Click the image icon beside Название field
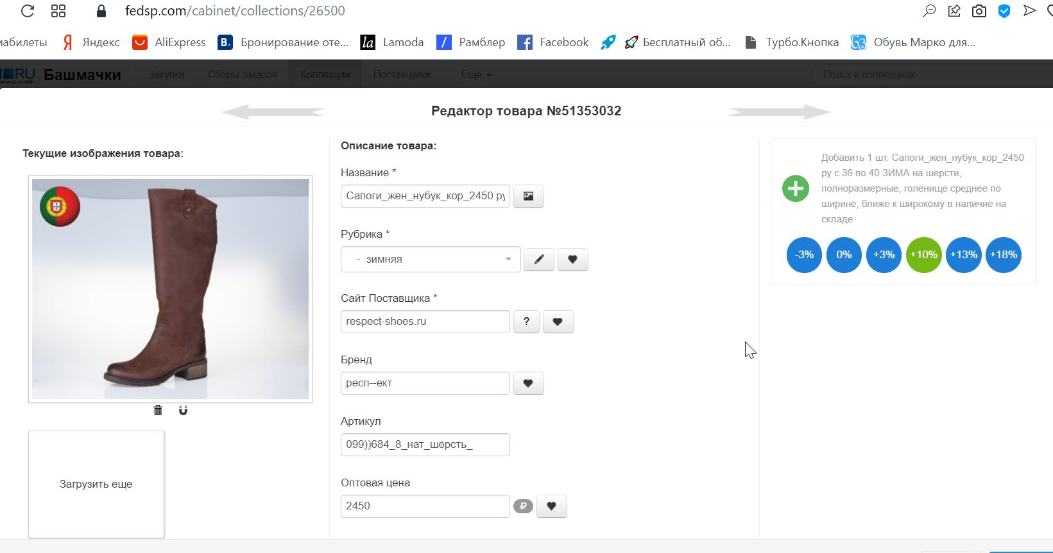This screenshot has height=553, width=1053. click(528, 196)
